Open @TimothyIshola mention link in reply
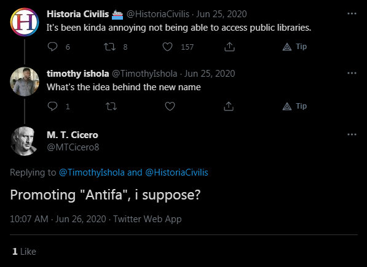 pyautogui.click(x=92, y=172)
